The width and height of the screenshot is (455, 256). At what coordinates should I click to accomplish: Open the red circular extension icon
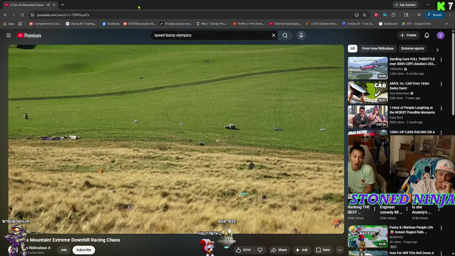point(376,15)
